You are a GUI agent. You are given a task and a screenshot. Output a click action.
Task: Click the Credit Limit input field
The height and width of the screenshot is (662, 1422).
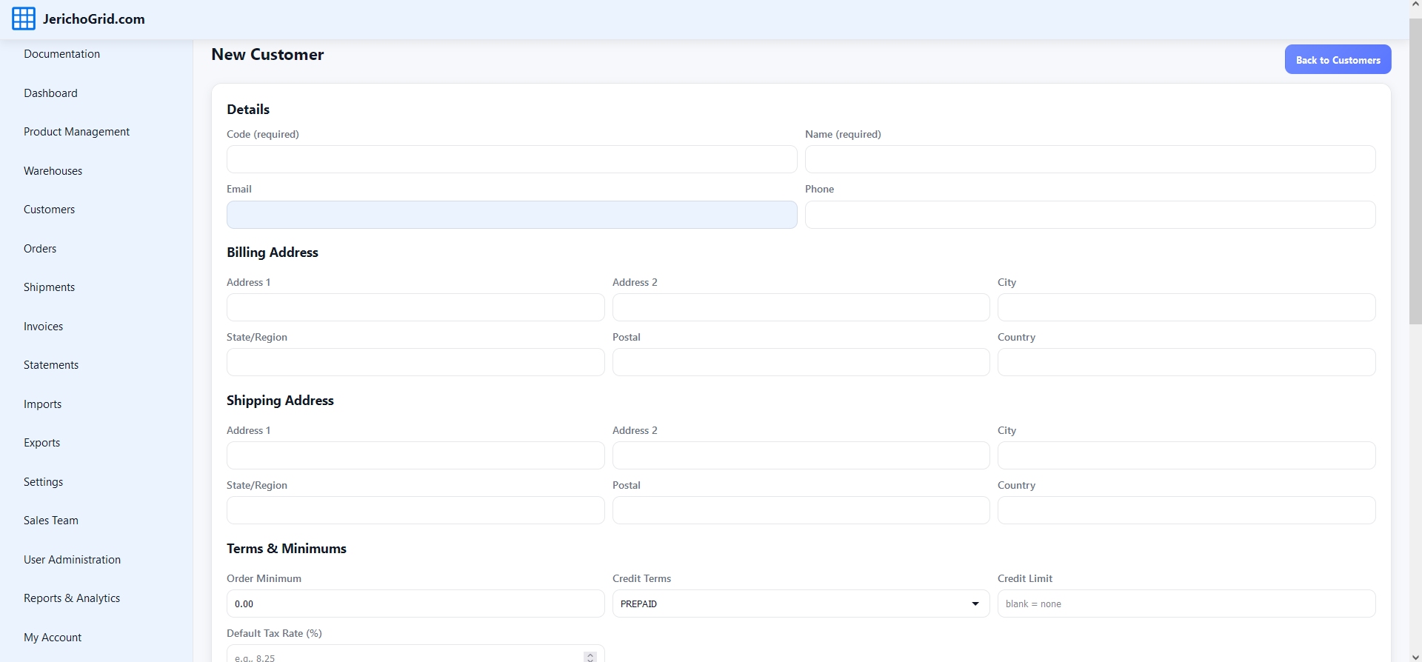tap(1186, 604)
